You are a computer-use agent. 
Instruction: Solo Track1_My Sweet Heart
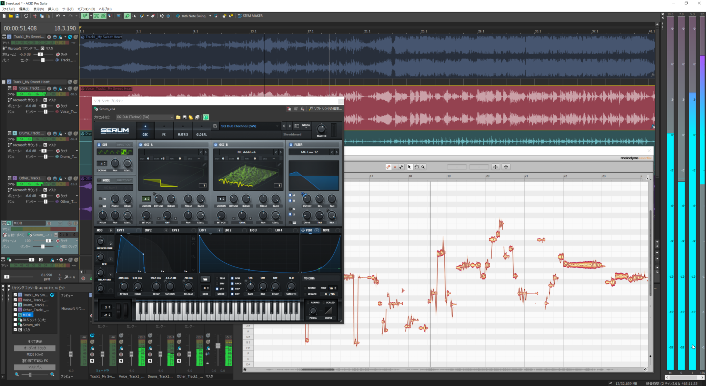pos(75,37)
